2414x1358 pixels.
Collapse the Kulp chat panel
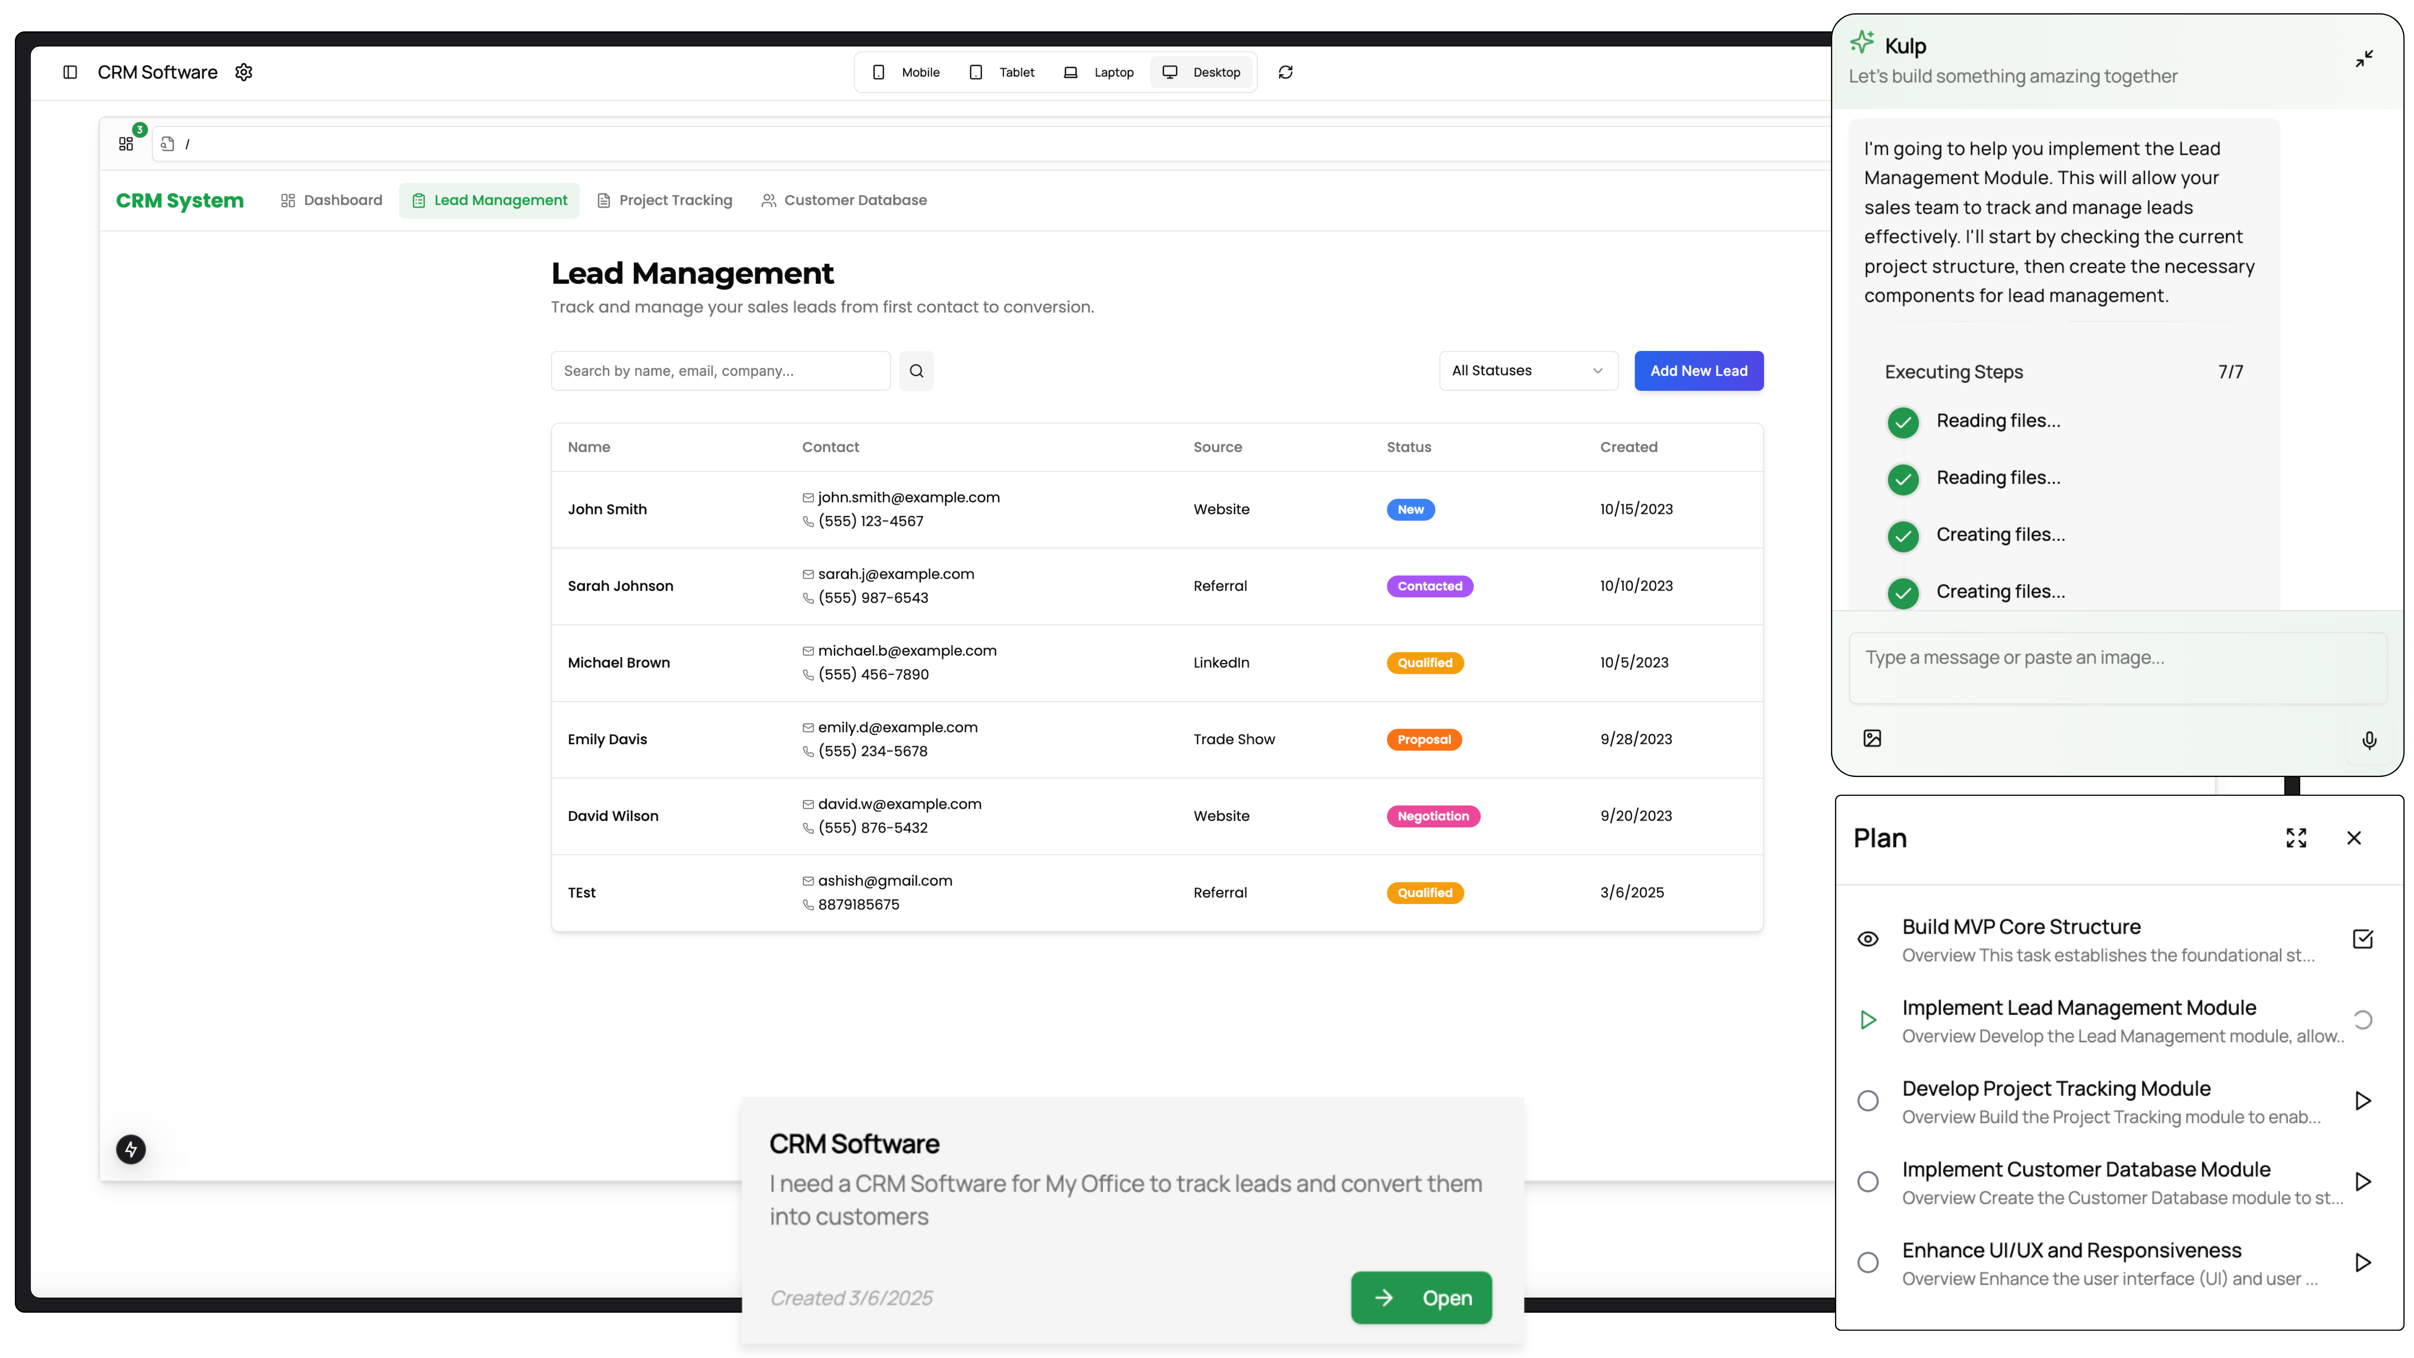(2365, 59)
